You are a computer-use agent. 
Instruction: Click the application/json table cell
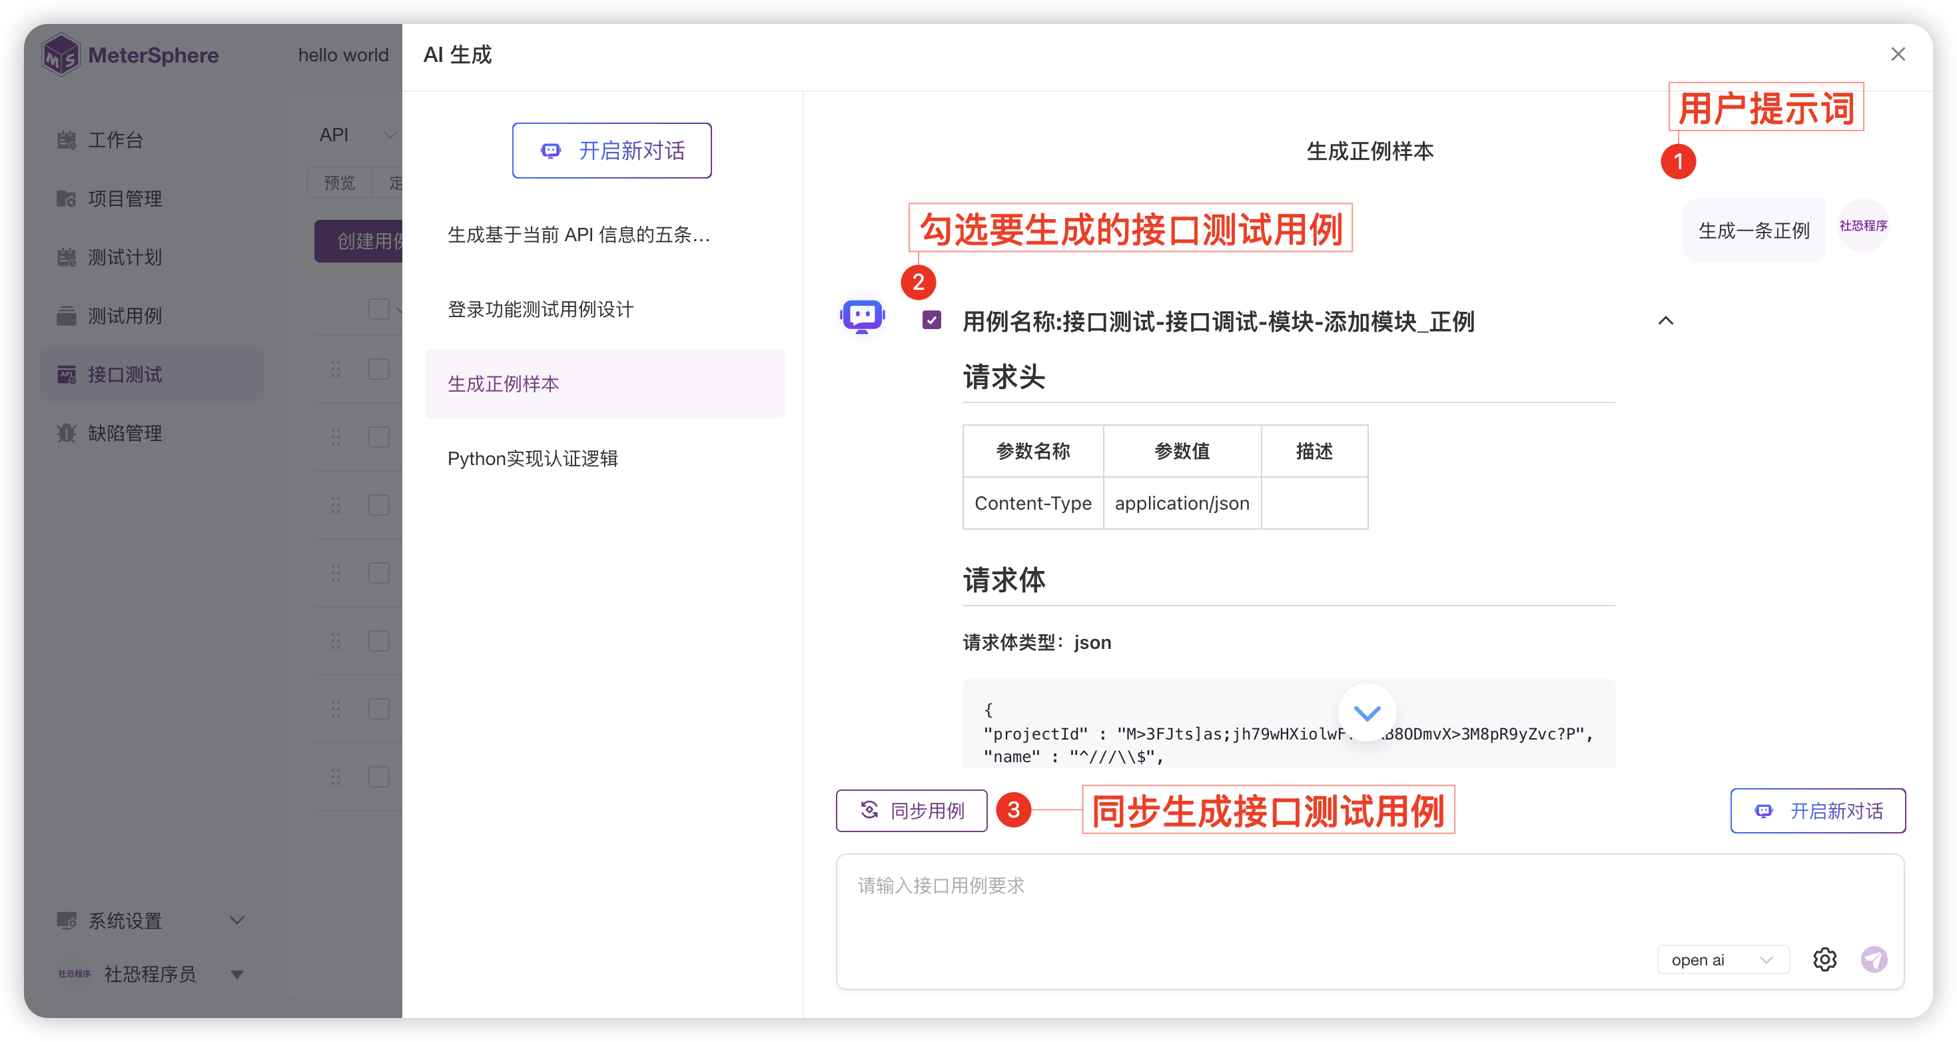coord(1182,503)
